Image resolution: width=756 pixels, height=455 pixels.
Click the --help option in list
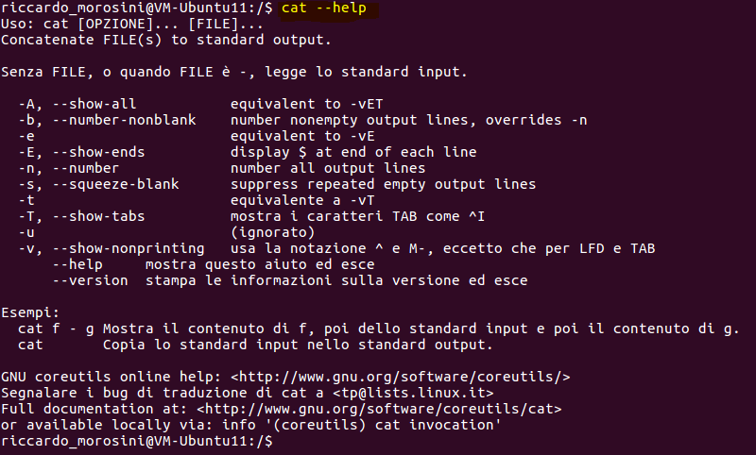pos(77,264)
